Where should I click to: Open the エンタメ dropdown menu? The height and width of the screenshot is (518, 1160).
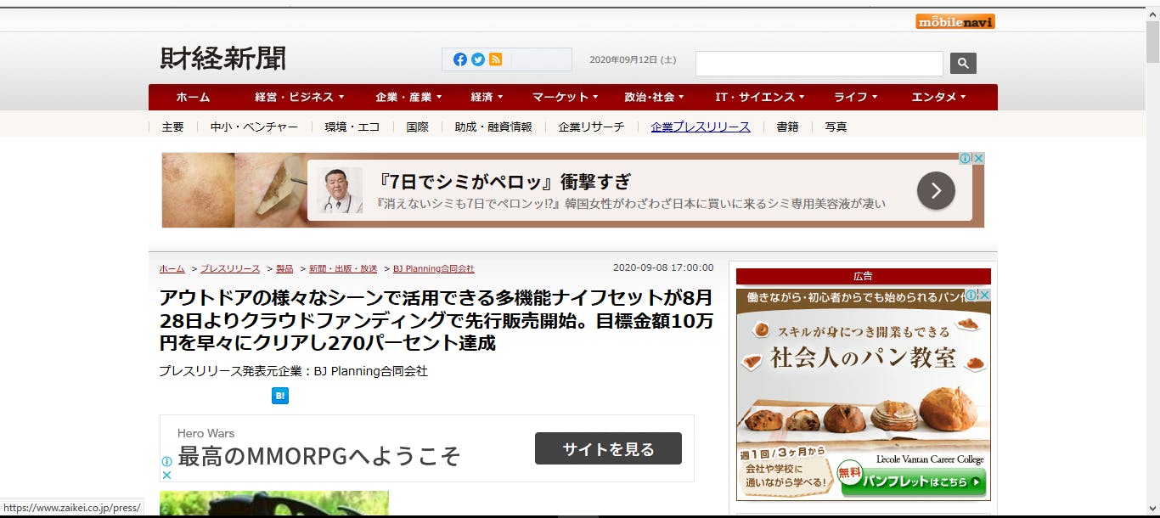938,98
